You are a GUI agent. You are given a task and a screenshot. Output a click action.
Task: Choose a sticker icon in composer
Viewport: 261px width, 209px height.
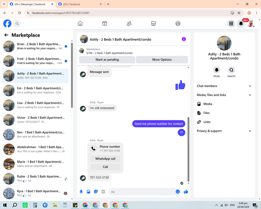pyautogui.click(x=96, y=192)
